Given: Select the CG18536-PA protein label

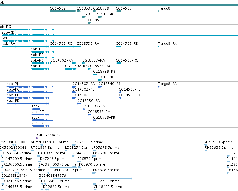Looking at the screenshot, I should click(x=89, y=101).
